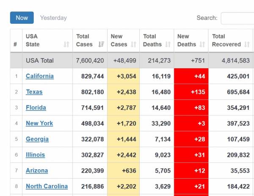The height and width of the screenshot is (196, 254).
Task: Open the California state link
Action: pyautogui.click(x=40, y=76)
